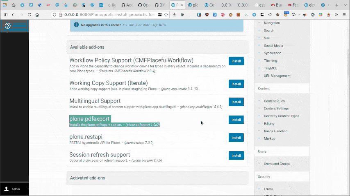Open the Search settings link
The image size is (350, 196).
pos(269,31)
